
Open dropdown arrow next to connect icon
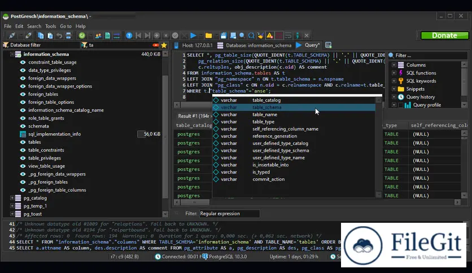(x=20, y=36)
